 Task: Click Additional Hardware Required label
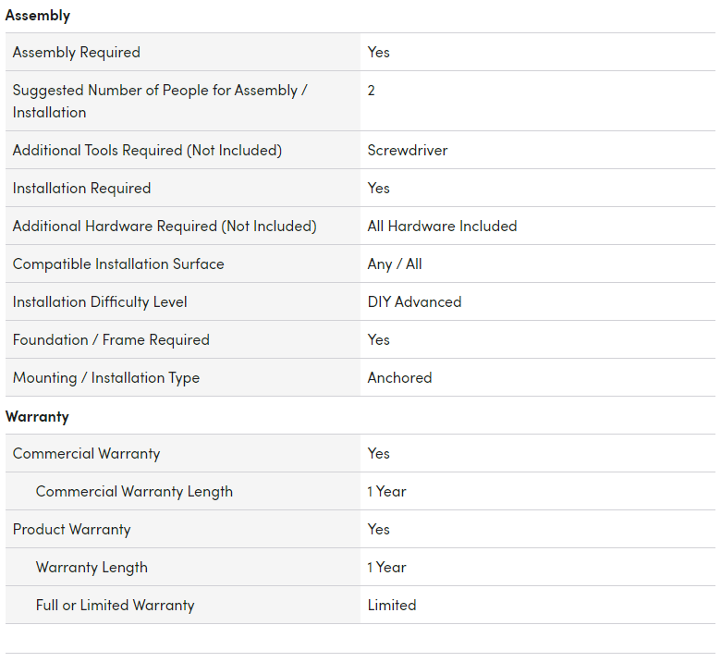click(165, 226)
